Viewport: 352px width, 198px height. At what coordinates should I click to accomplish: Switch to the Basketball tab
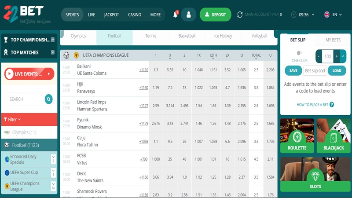tap(187, 36)
